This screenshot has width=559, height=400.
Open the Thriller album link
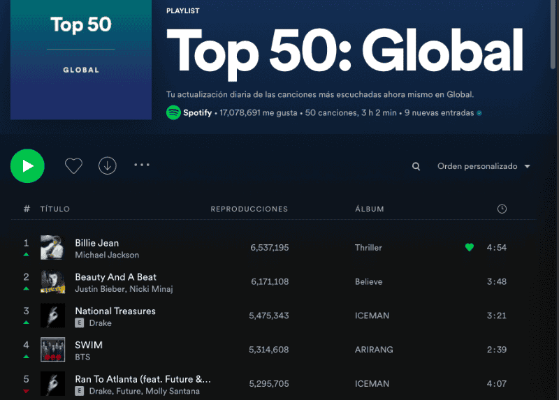(368, 248)
